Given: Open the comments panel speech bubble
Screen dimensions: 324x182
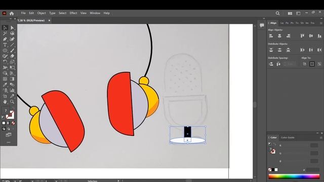Looking at the screenshot, I should [262, 25].
